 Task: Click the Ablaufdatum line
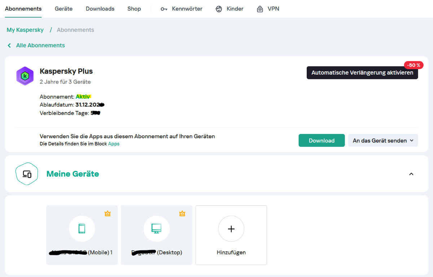[x=72, y=105]
